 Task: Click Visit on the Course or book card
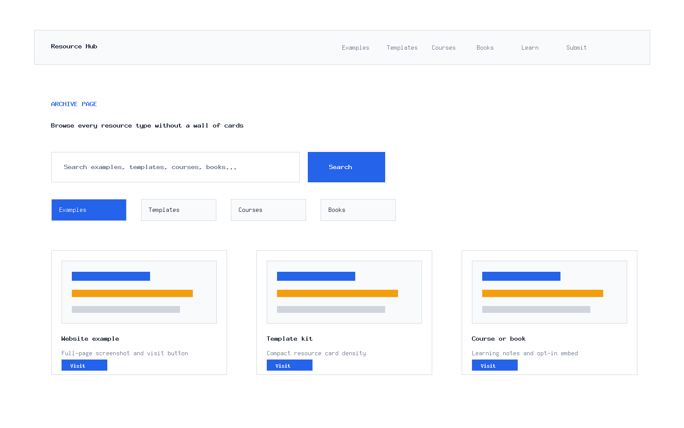(x=495, y=365)
